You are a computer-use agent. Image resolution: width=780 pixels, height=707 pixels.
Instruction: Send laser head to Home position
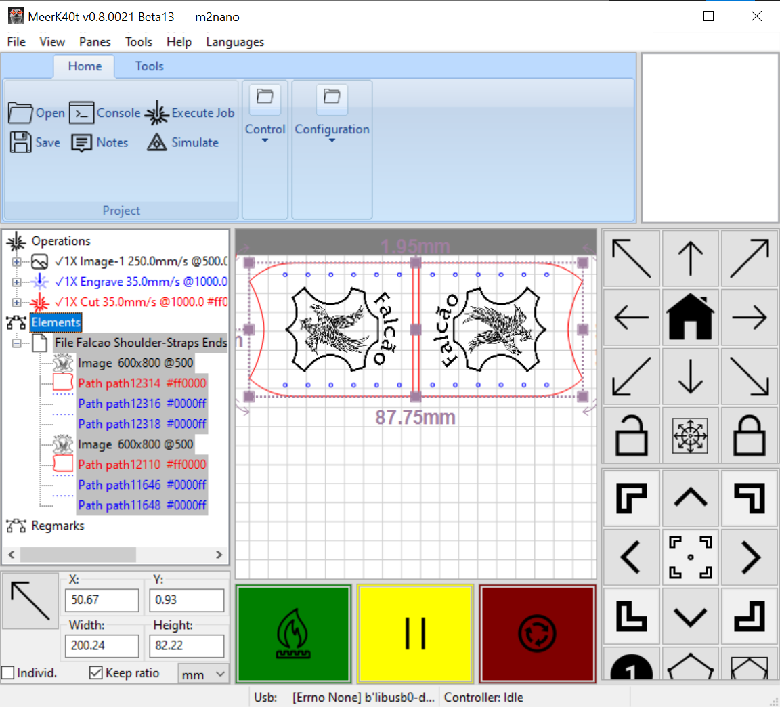690,317
